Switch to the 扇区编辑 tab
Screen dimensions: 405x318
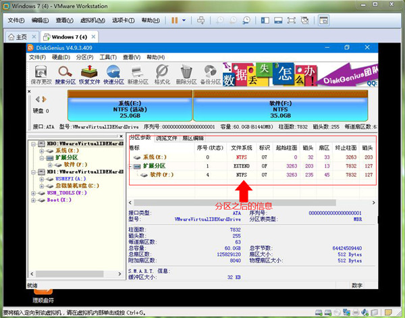[193, 138]
